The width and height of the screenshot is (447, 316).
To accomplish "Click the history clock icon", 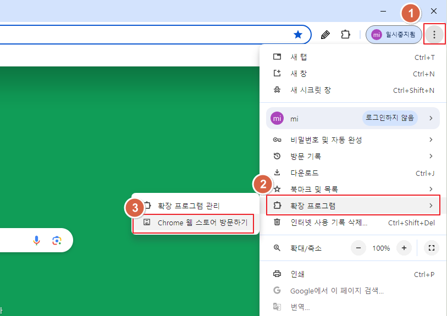I will click(277, 156).
